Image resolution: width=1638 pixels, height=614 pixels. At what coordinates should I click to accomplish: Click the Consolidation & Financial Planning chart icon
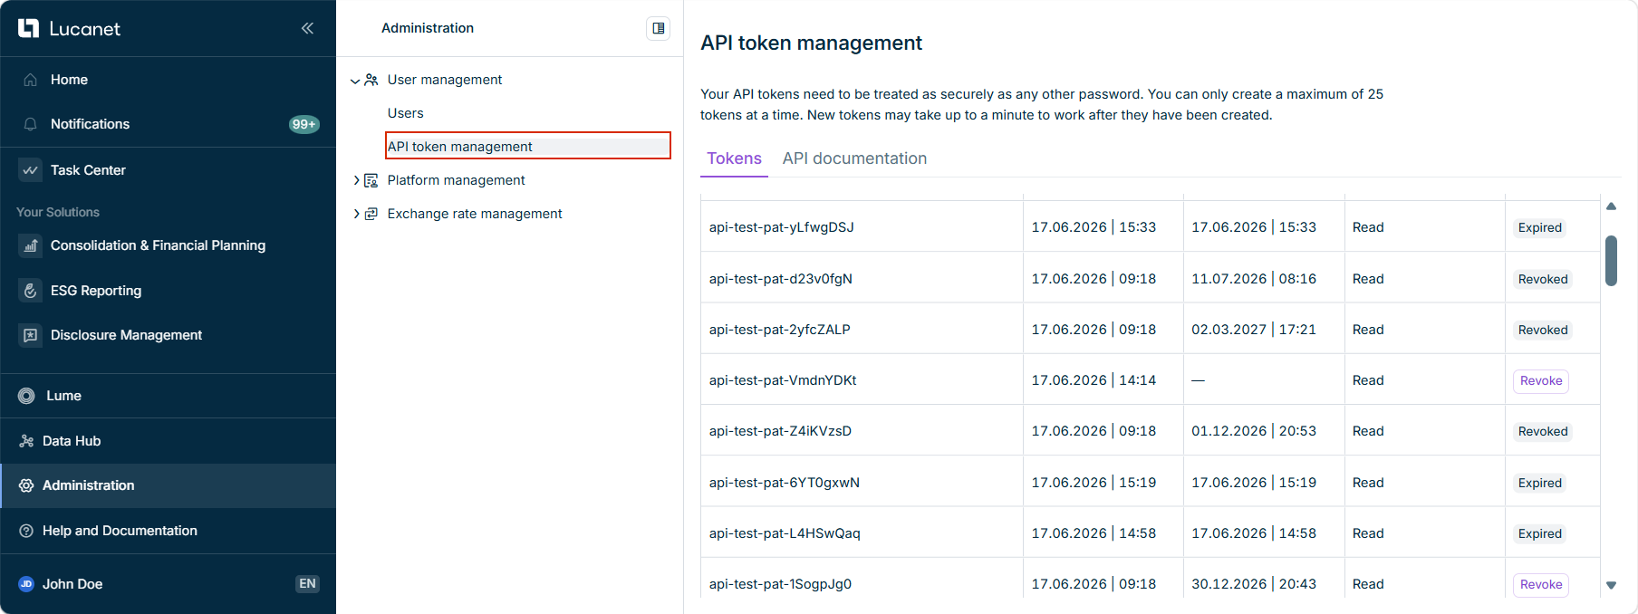tap(30, 245)
